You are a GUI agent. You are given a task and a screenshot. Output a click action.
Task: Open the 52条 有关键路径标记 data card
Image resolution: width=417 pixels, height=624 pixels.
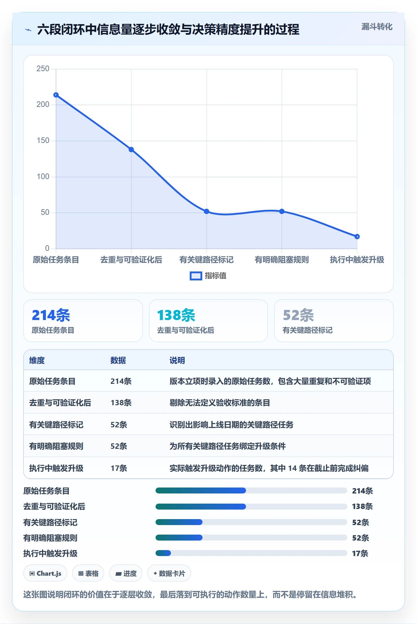(x=334, y=321)
